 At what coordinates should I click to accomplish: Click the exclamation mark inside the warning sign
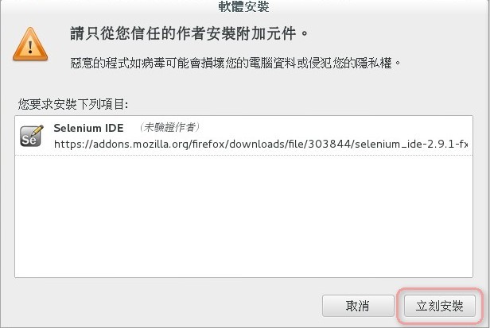(x=30, y=47)
